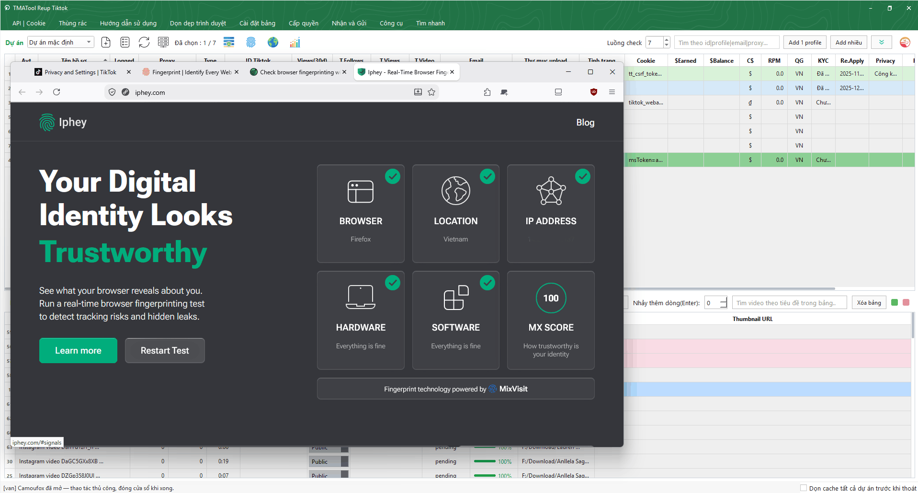
Task: Open the colorful bar chart statistics icon
Action: point(295,42)
